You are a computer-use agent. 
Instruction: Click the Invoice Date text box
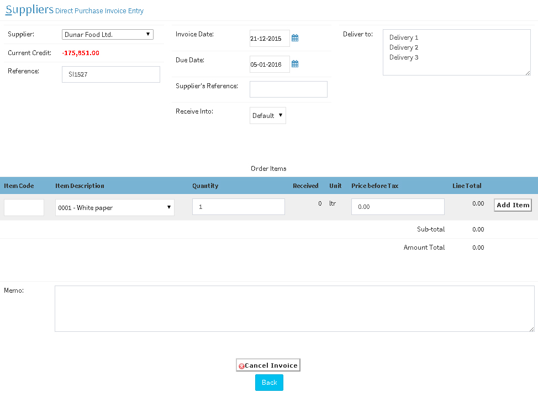tap(269, 38)
